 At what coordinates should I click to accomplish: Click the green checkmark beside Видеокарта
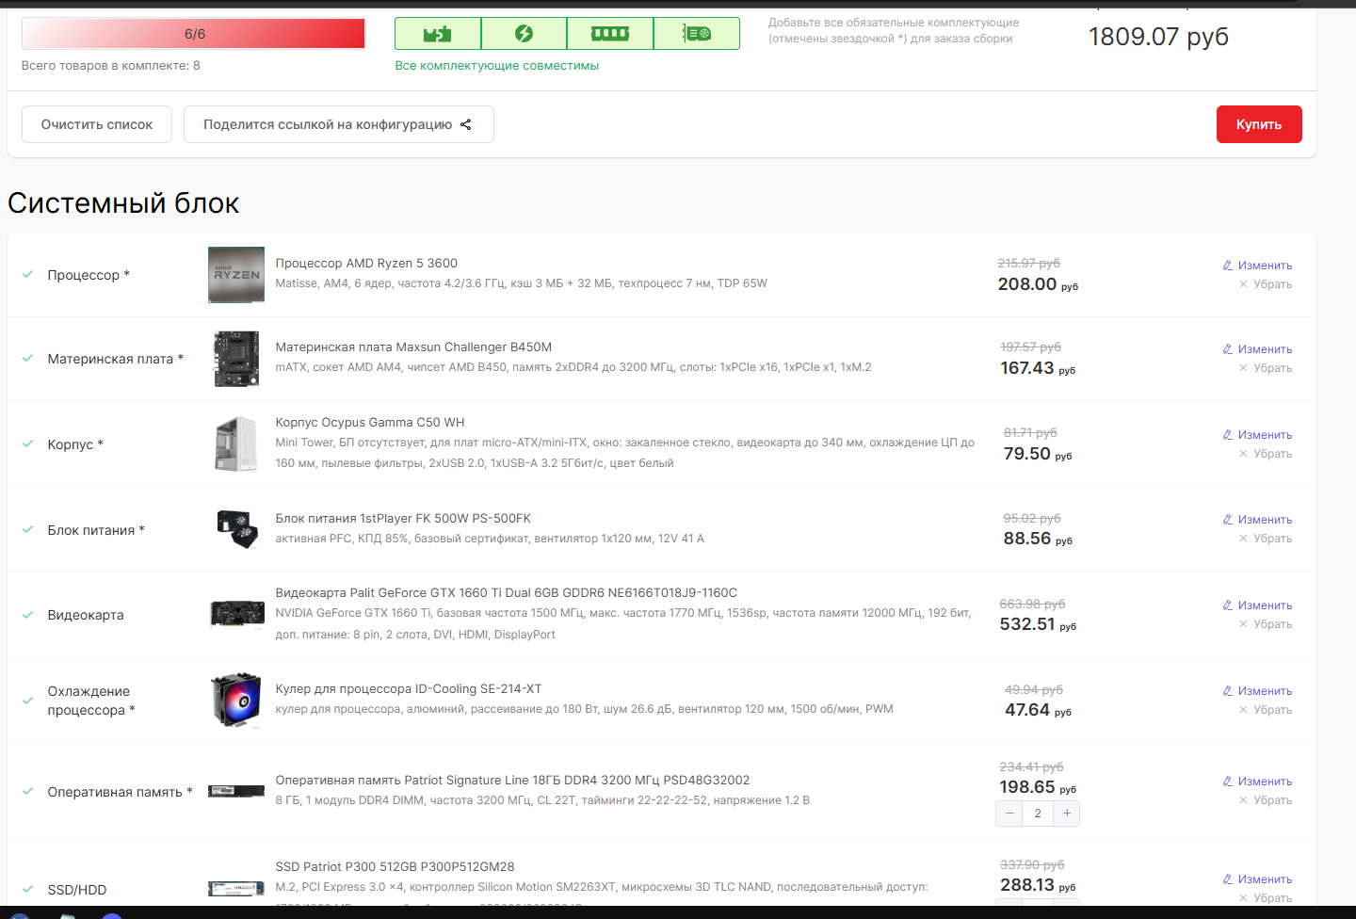click(28, 615)
